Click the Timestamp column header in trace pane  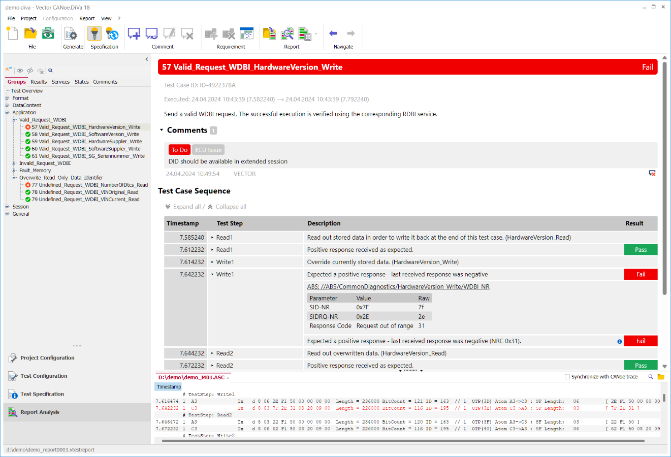pyautogui.click(x=169, y=387)
